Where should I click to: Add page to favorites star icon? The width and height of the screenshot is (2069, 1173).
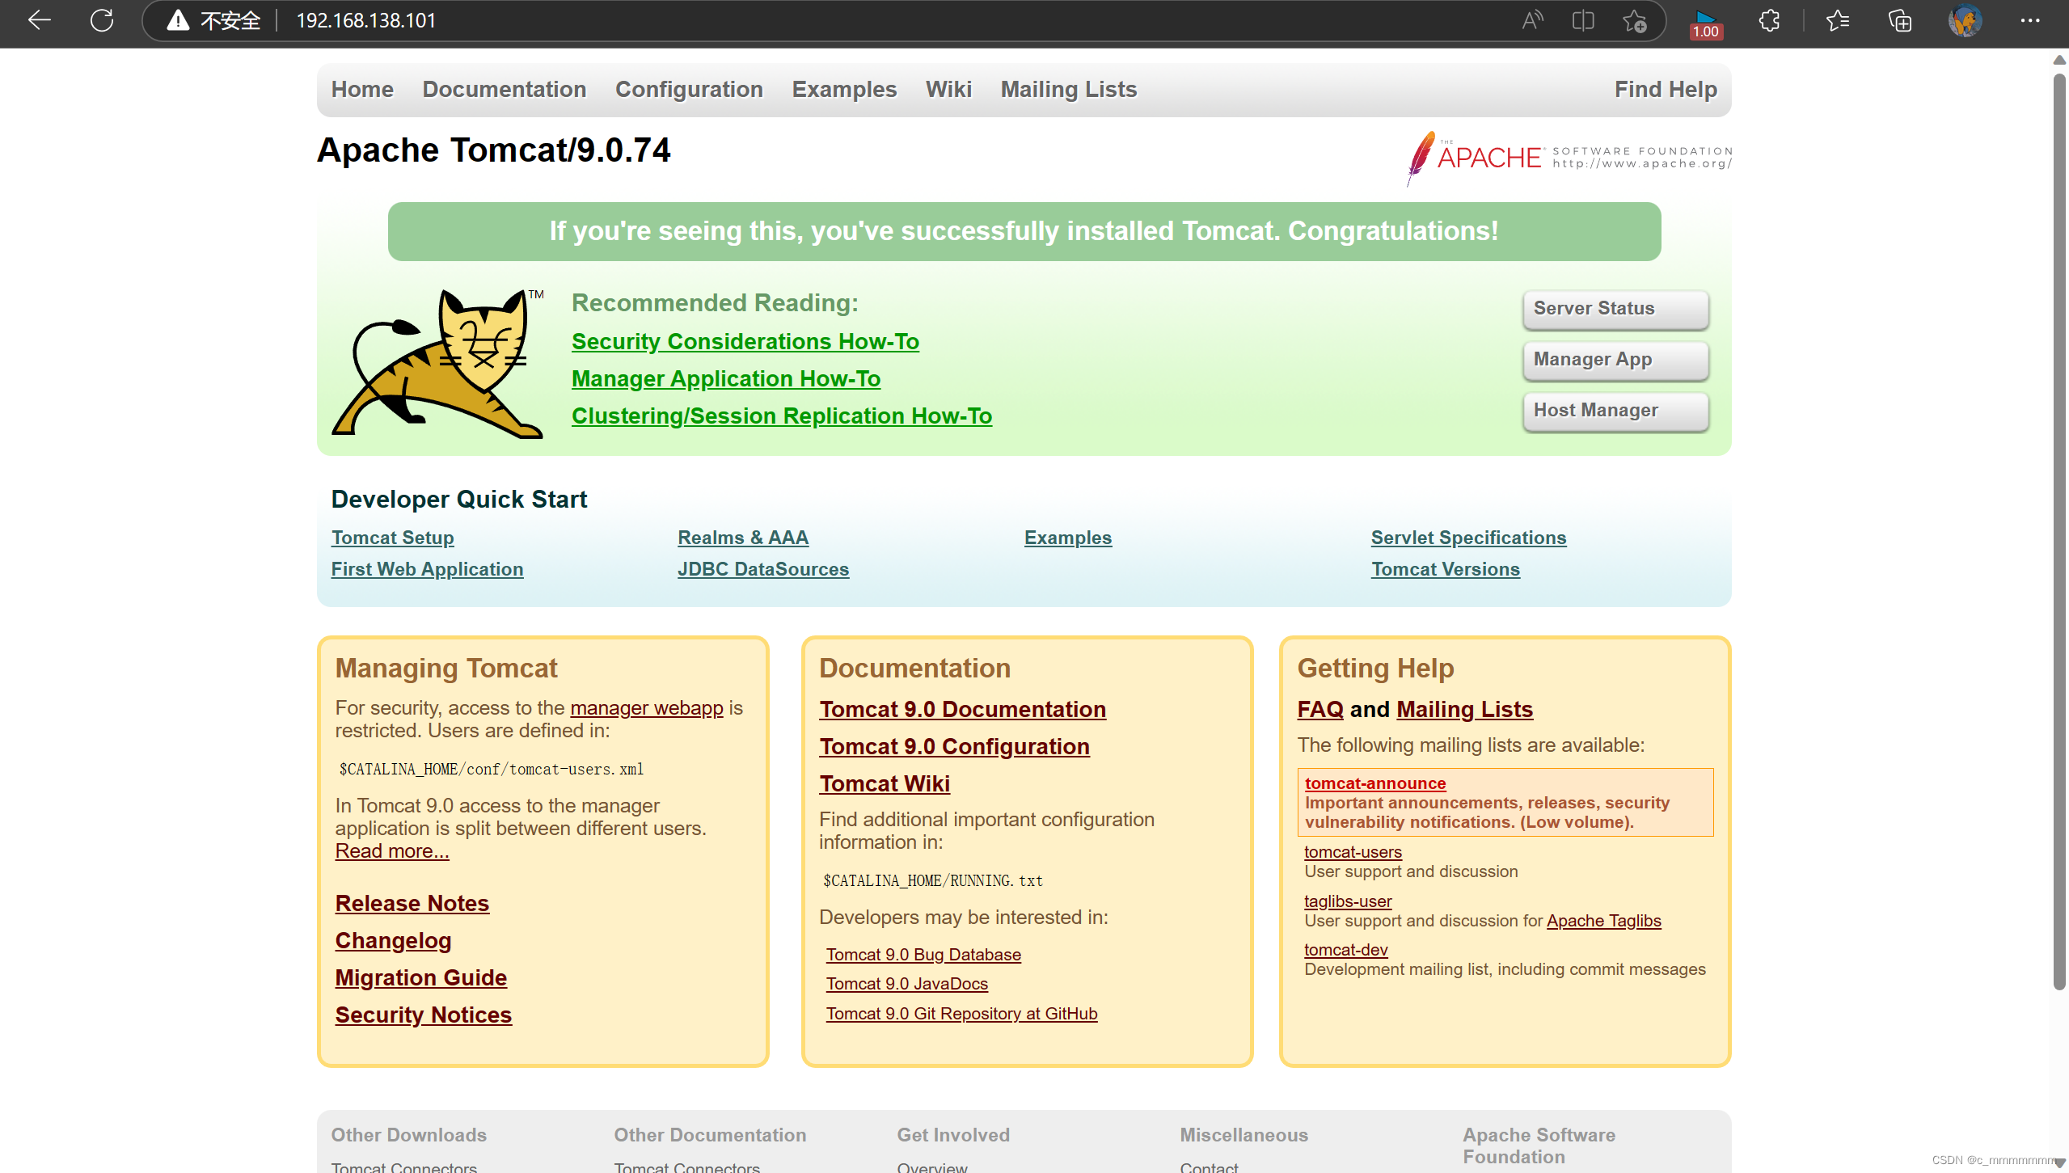[x=1634, y=20]
